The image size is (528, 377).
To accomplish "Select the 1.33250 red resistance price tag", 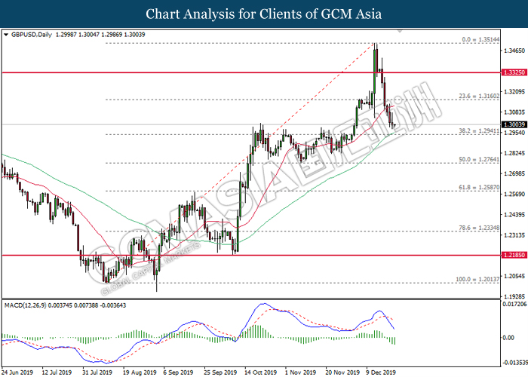I will click(x=514, y=72).
